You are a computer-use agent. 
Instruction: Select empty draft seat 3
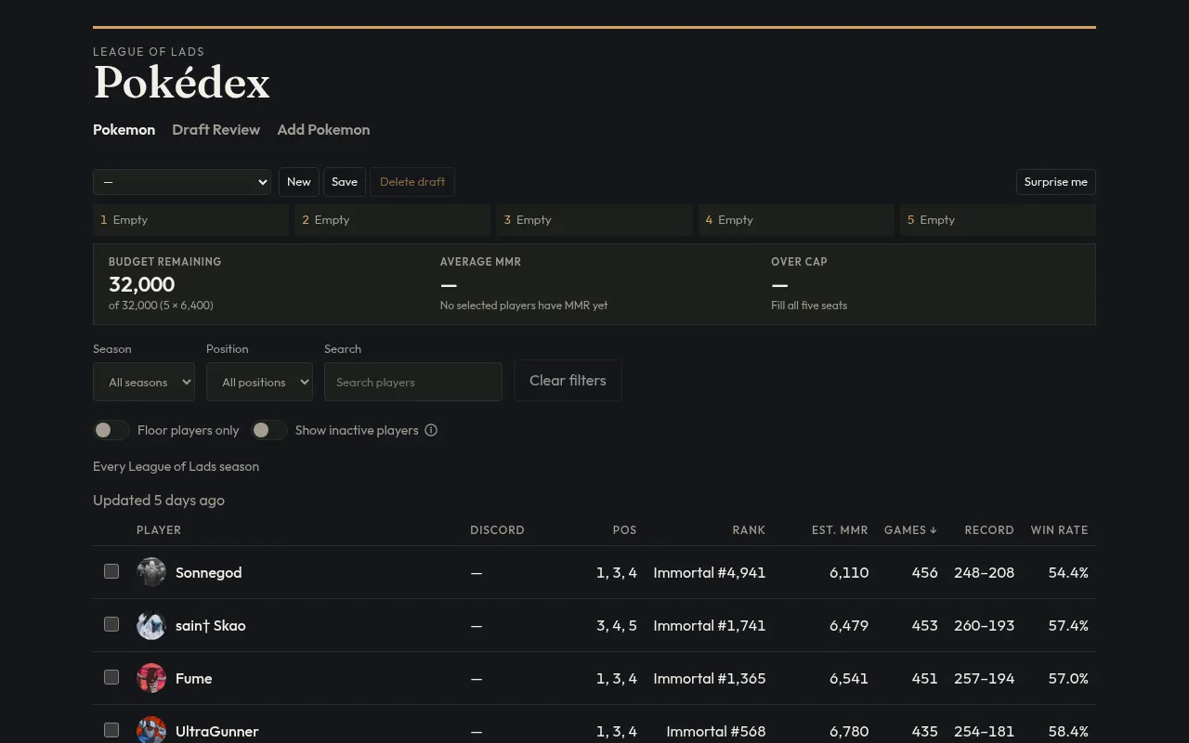coord(594,220)
